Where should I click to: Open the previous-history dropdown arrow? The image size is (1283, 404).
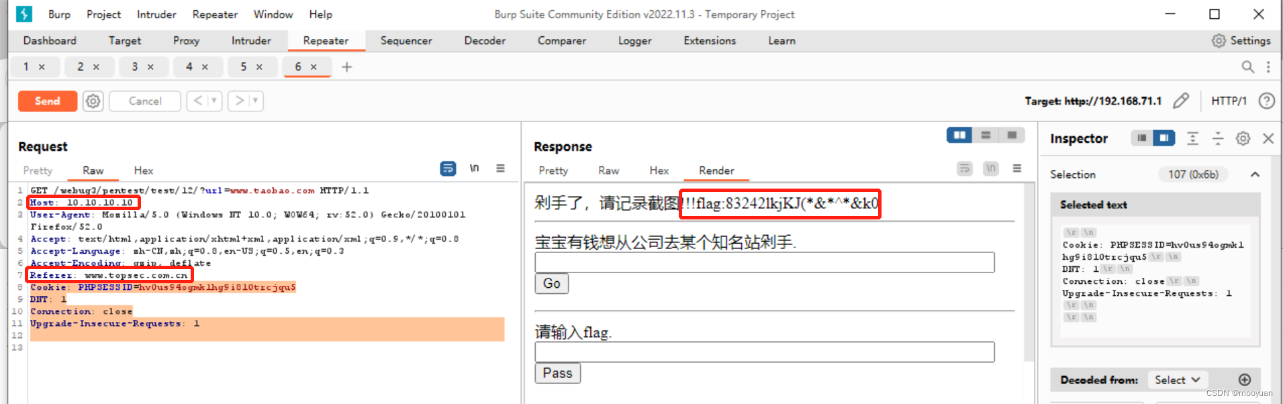click(x=214, y=101)
